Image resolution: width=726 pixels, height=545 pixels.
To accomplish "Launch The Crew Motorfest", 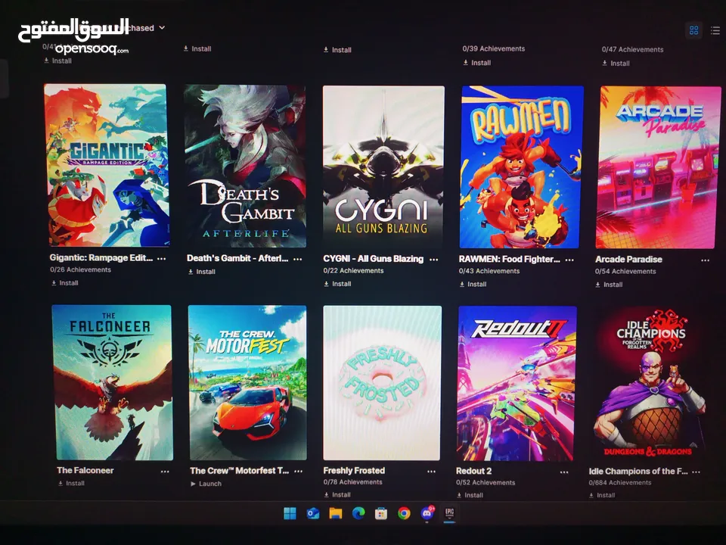I will point(206,484).
